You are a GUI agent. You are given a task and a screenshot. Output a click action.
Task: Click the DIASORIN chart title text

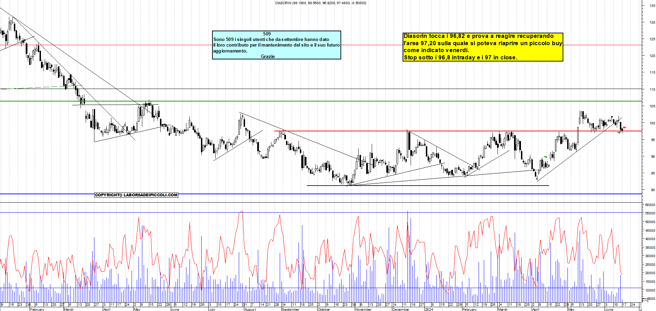[x=320, y=3]
